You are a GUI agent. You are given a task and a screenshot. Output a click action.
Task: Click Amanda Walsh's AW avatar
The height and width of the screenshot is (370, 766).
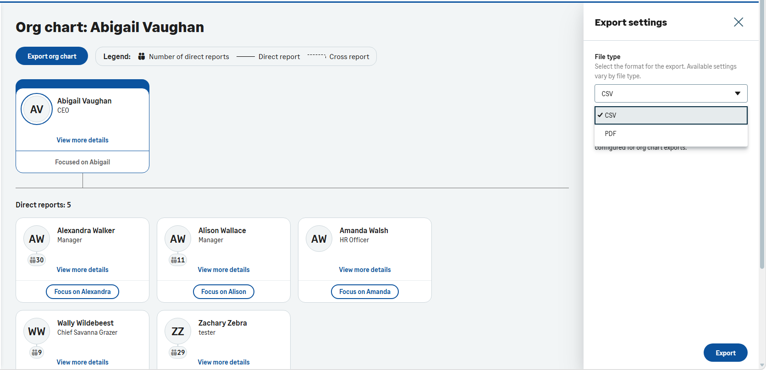click(319, 239)
